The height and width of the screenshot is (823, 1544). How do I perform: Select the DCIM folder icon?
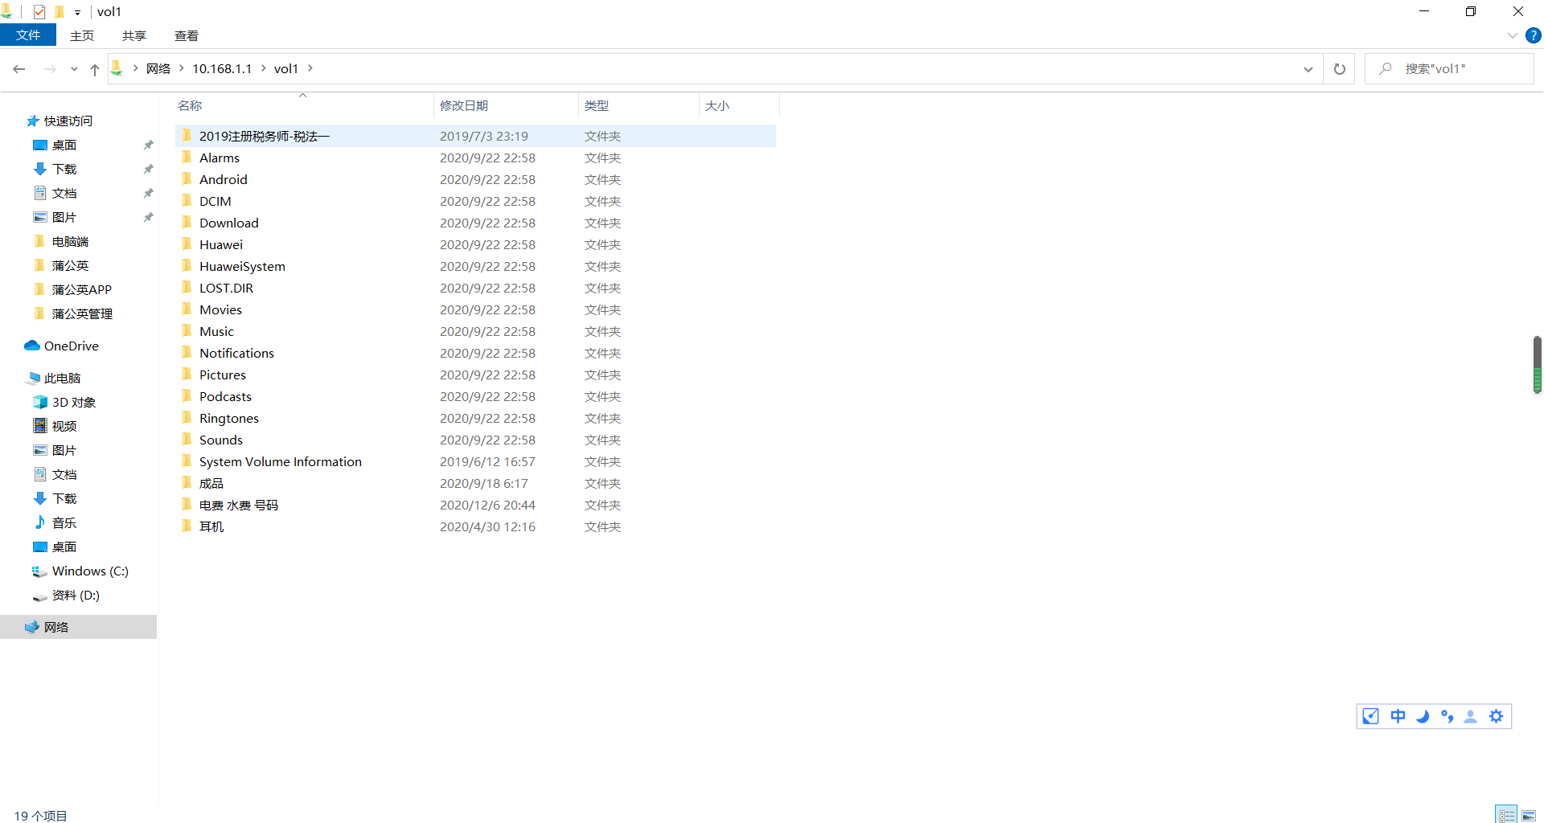pyautogui.click(x=187, y=201)
